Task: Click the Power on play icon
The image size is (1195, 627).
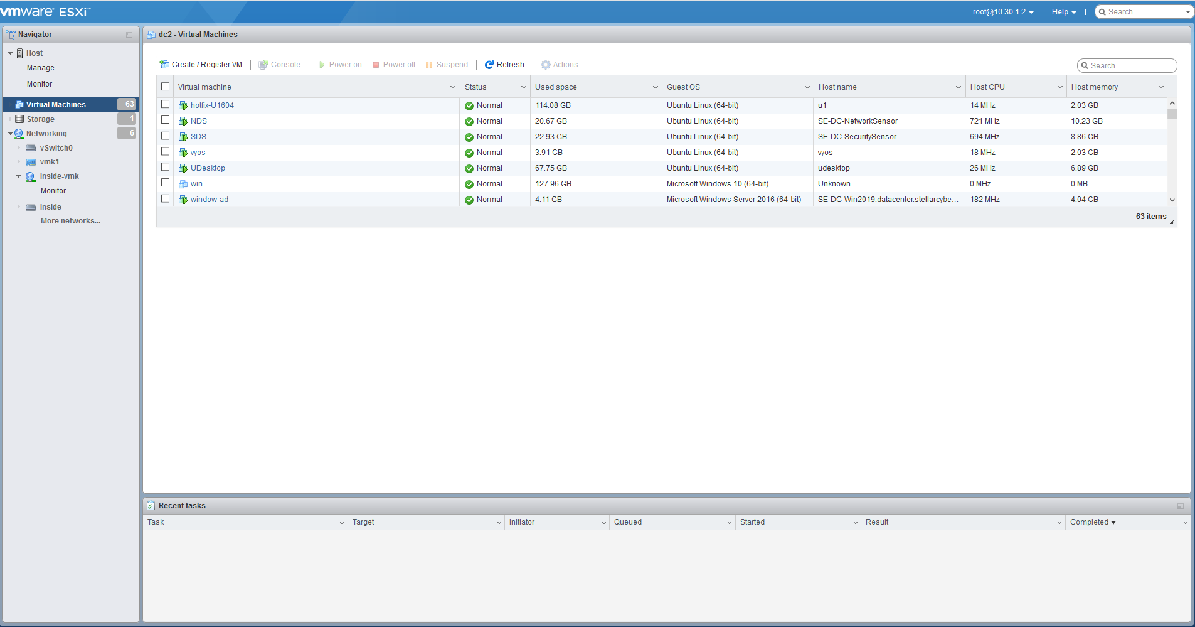Action: (x=322, y=65)
